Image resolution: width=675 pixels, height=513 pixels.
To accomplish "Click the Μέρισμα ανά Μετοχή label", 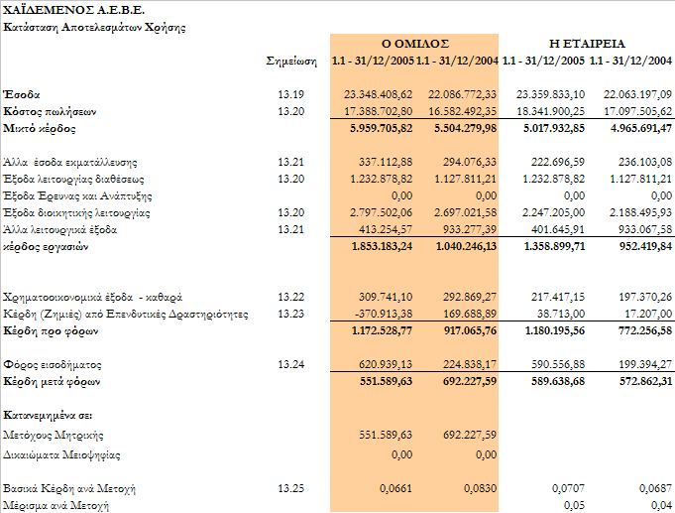I will coord(56,506).
